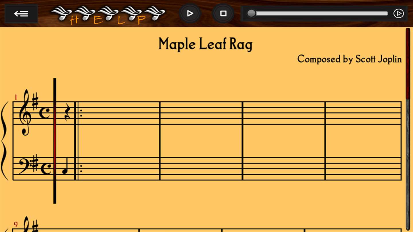The image size is (413, 232).
Task: Click the measure number 1 label
Action: pyautogui.click(x=16, y=98)
